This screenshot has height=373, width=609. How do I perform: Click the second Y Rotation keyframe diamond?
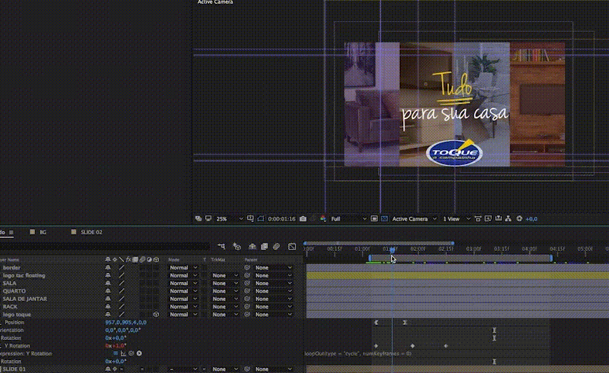(x=412, y=346)
